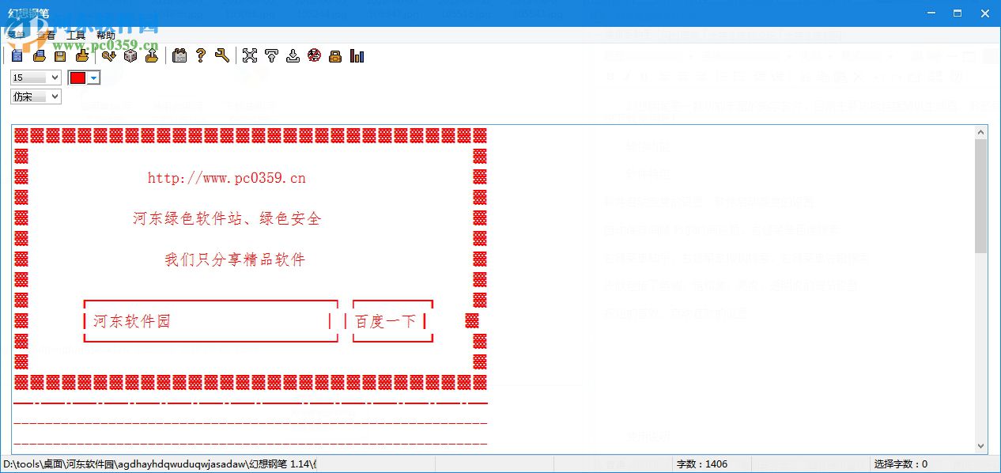Open the 查看 menu
Viewport: 1001px width, 473px height.
tap(45, 35)
